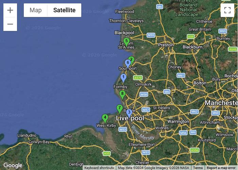
Task: Open green marker number 8 below Formby
Action: click(x=122, y=95)
